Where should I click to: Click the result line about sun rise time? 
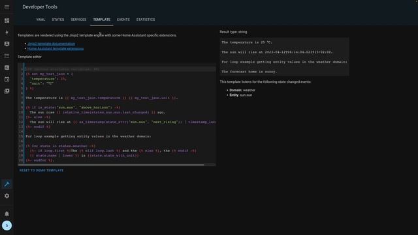coord(277,52)
